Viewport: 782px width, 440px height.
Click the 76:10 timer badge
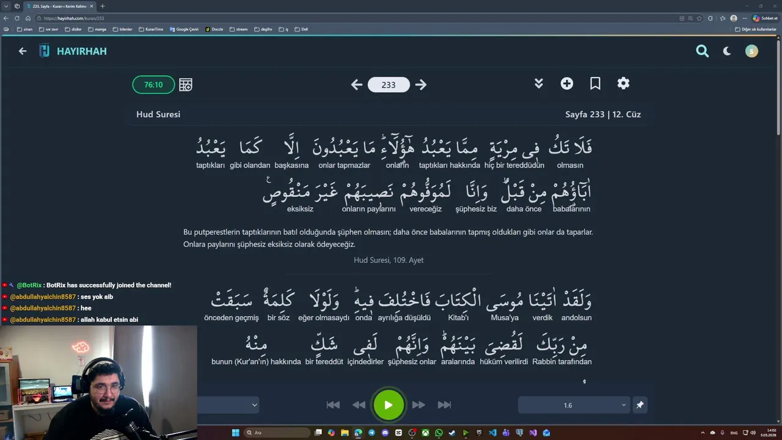coord(153,85)
